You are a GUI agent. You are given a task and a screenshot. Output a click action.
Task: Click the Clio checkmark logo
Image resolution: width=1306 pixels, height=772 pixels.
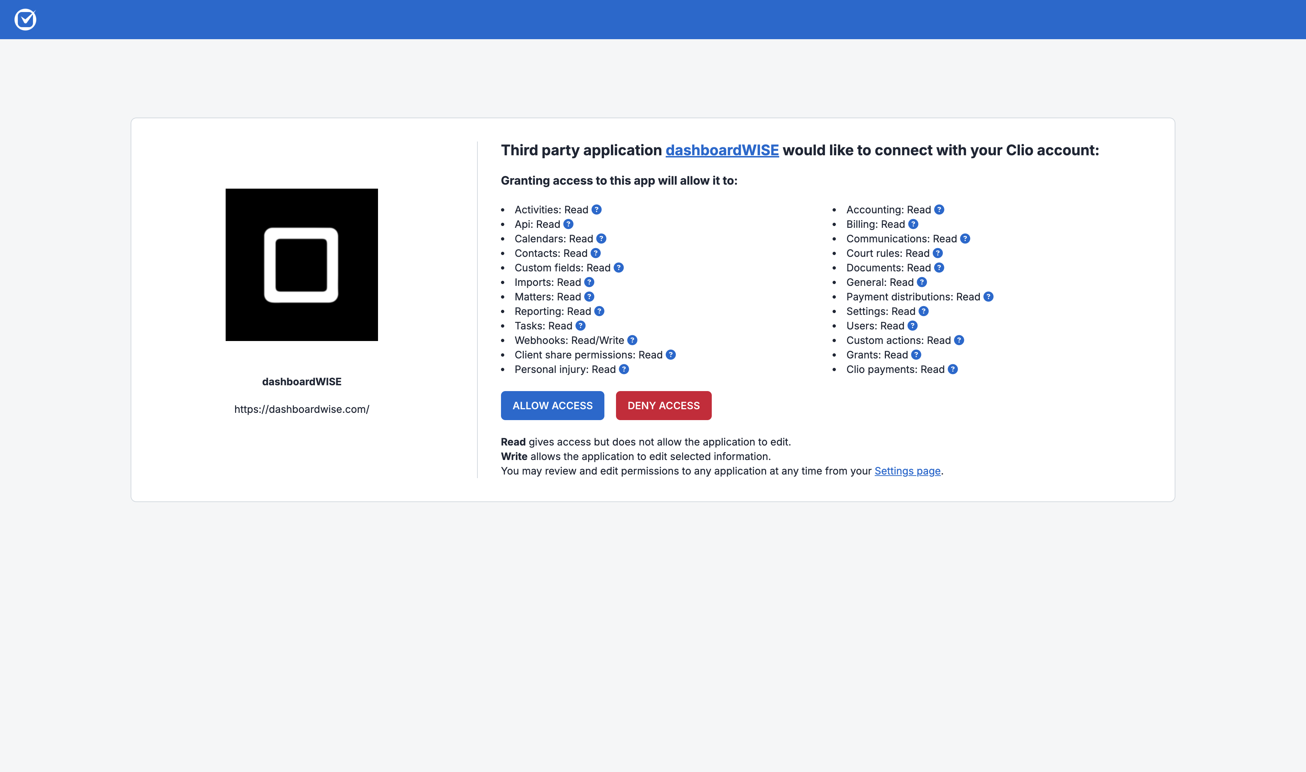(25, 20)
